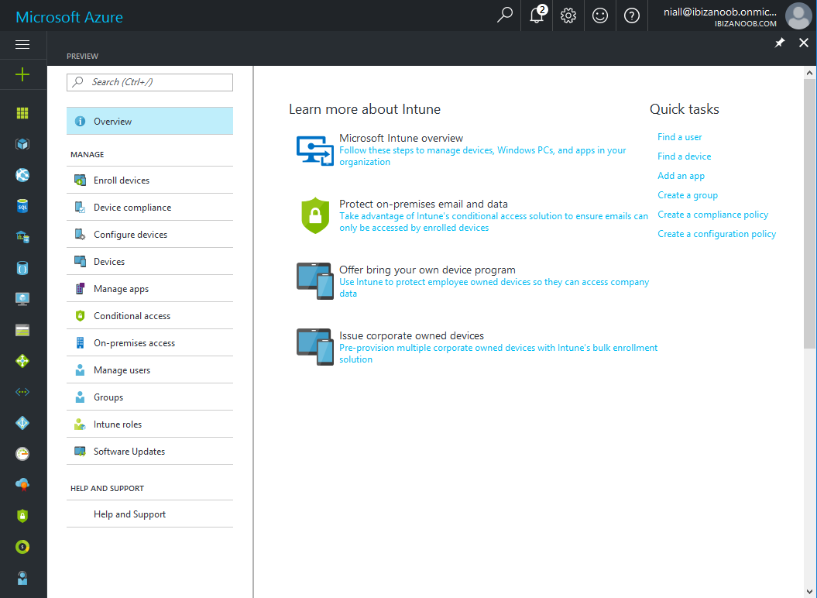Click the vertical scrollbar thumb on right

(809, 213)
